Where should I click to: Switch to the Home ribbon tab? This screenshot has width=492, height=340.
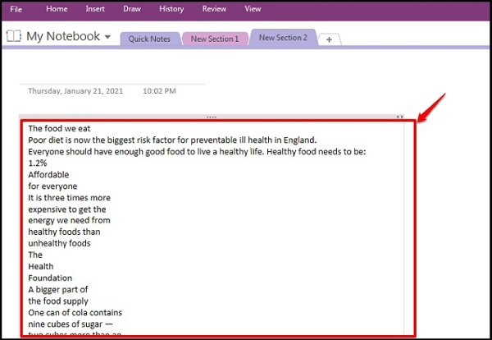[57, 9]
